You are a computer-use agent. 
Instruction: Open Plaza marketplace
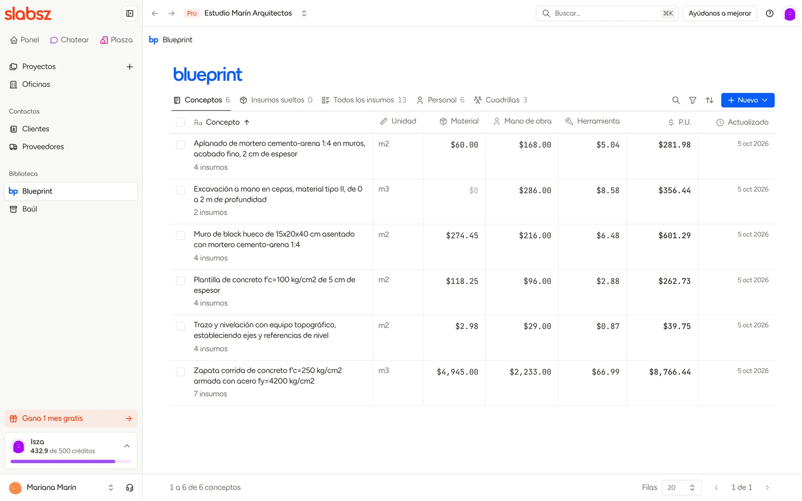tap(117, 40)
